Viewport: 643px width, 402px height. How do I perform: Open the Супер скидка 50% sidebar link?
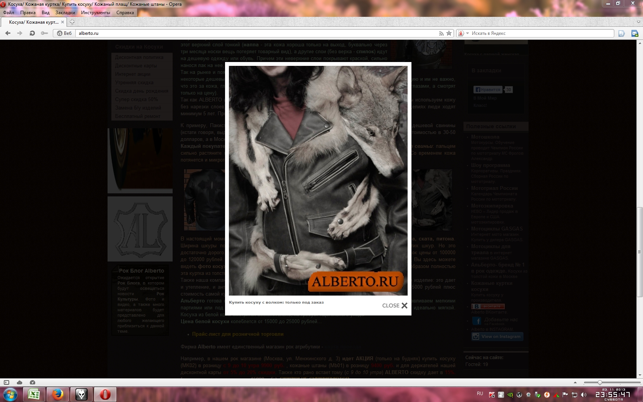137,100
